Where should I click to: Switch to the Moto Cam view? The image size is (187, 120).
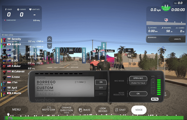pyautogui.click(x=49, y=110)
